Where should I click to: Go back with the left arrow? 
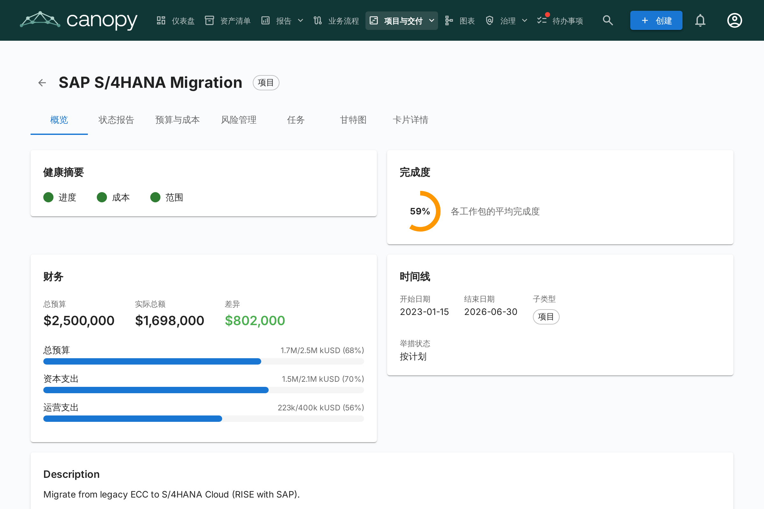(x=42, y=83)
